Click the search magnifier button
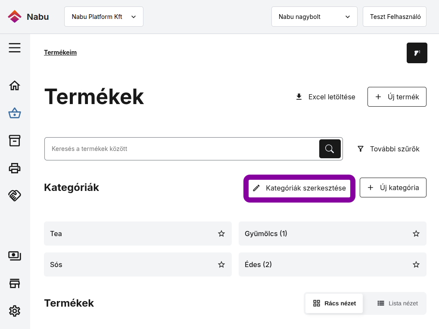Image resolution: width=439 pixels, height=329 pixels. pyautogui.click(x=330, y=149)
